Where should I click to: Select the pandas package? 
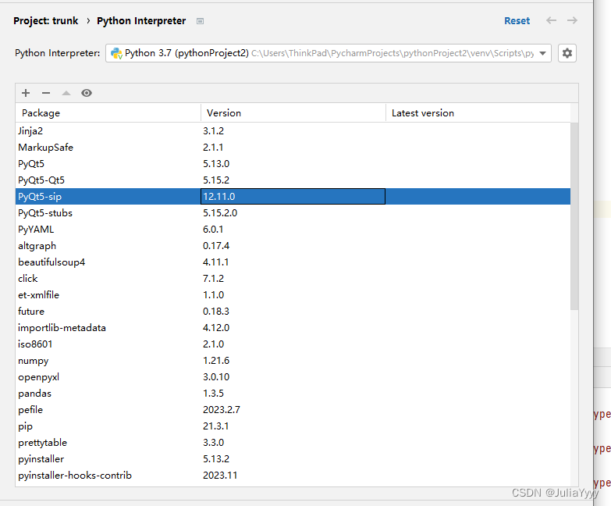point(293,394)
